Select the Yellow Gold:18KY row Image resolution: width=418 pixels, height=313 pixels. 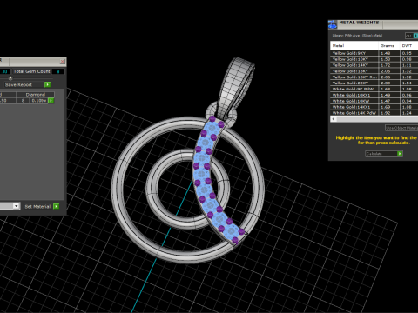374,71
